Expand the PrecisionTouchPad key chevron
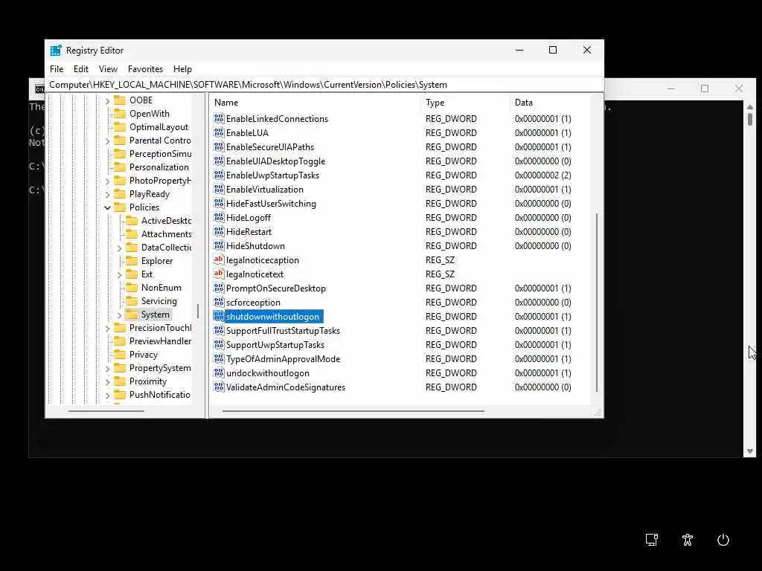762x571 pixels. coord(107,328)
